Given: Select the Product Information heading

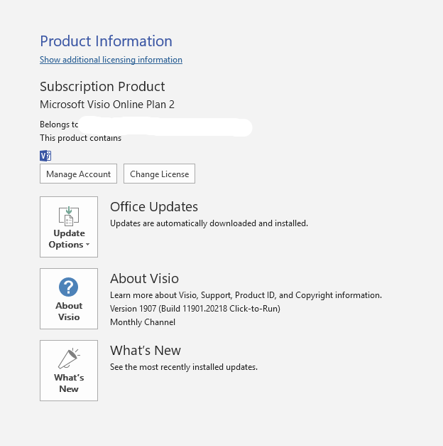Looking at the screenshot, I should click(x=106, y=41).
